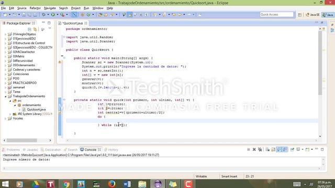335x188 pixels.
Task: Click Package Explorer horizontal scrollbar thumb
Action: tap(21, 140)
